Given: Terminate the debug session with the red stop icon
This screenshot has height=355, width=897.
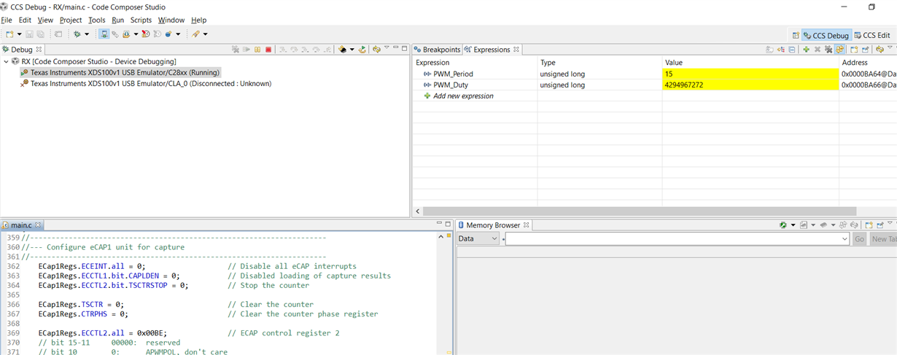Looking at the screenshot, I should (x=268, y=50).
